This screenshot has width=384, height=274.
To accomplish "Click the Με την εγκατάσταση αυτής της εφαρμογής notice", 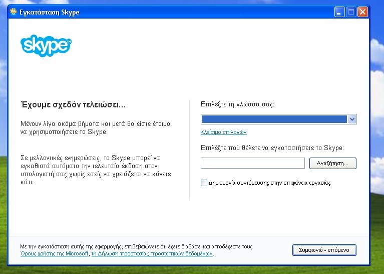I will pyautogui.click(x=136, y=246).
